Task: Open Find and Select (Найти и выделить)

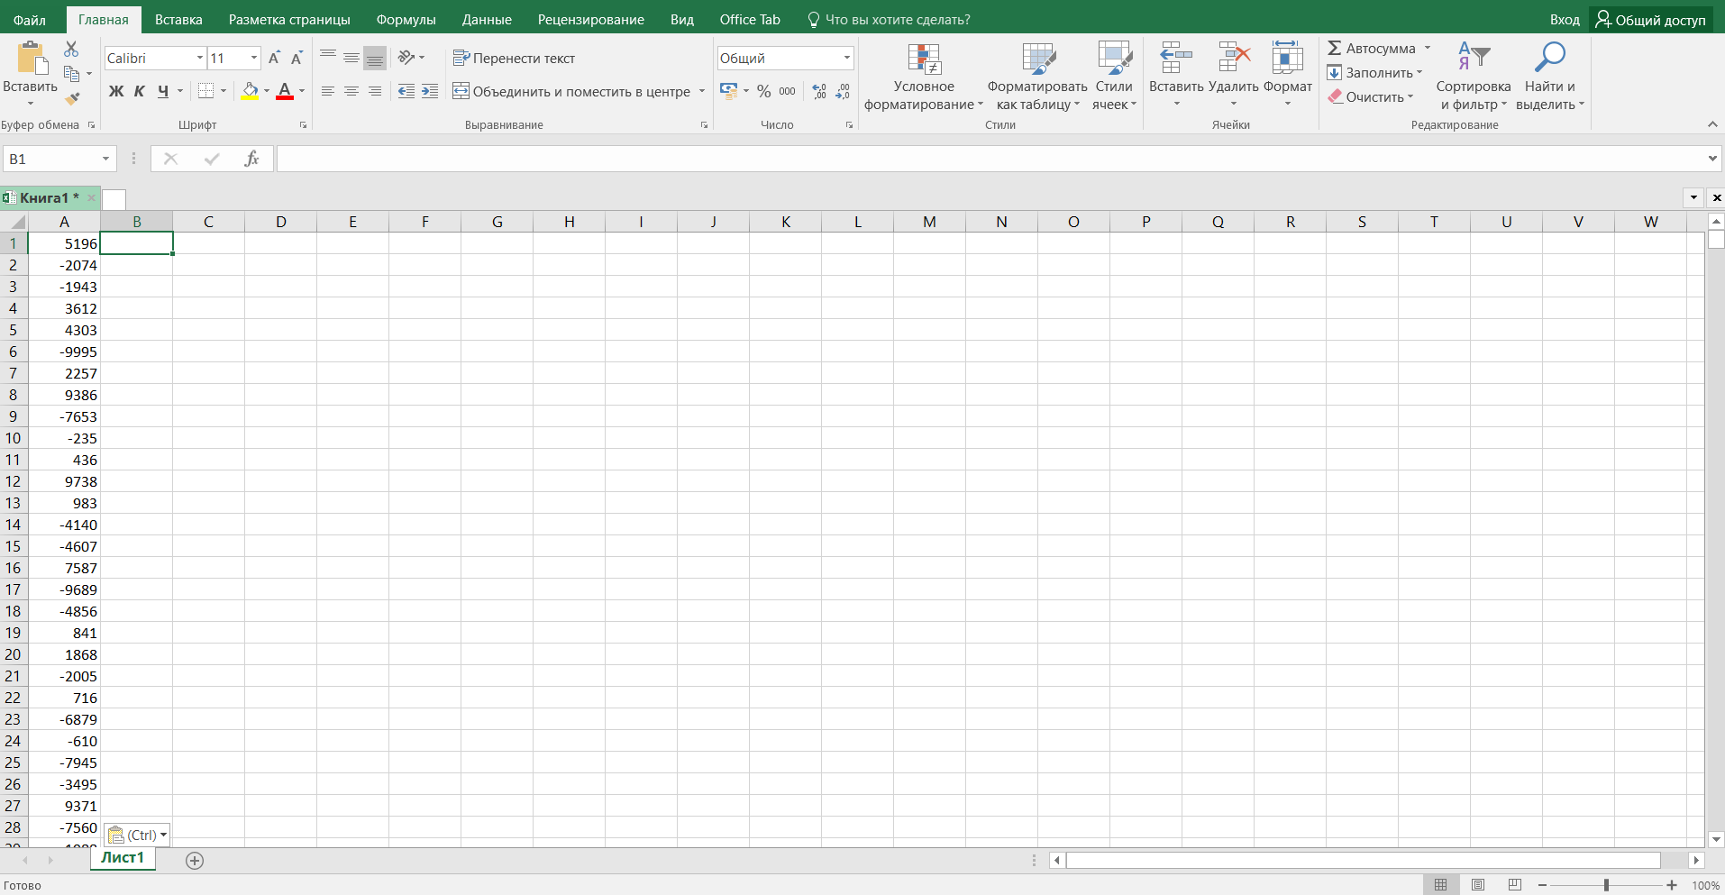Action: click(1550, 78)
